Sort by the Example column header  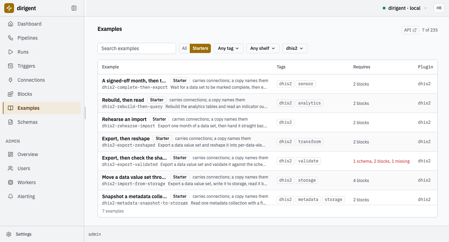[x=110, y=67]
